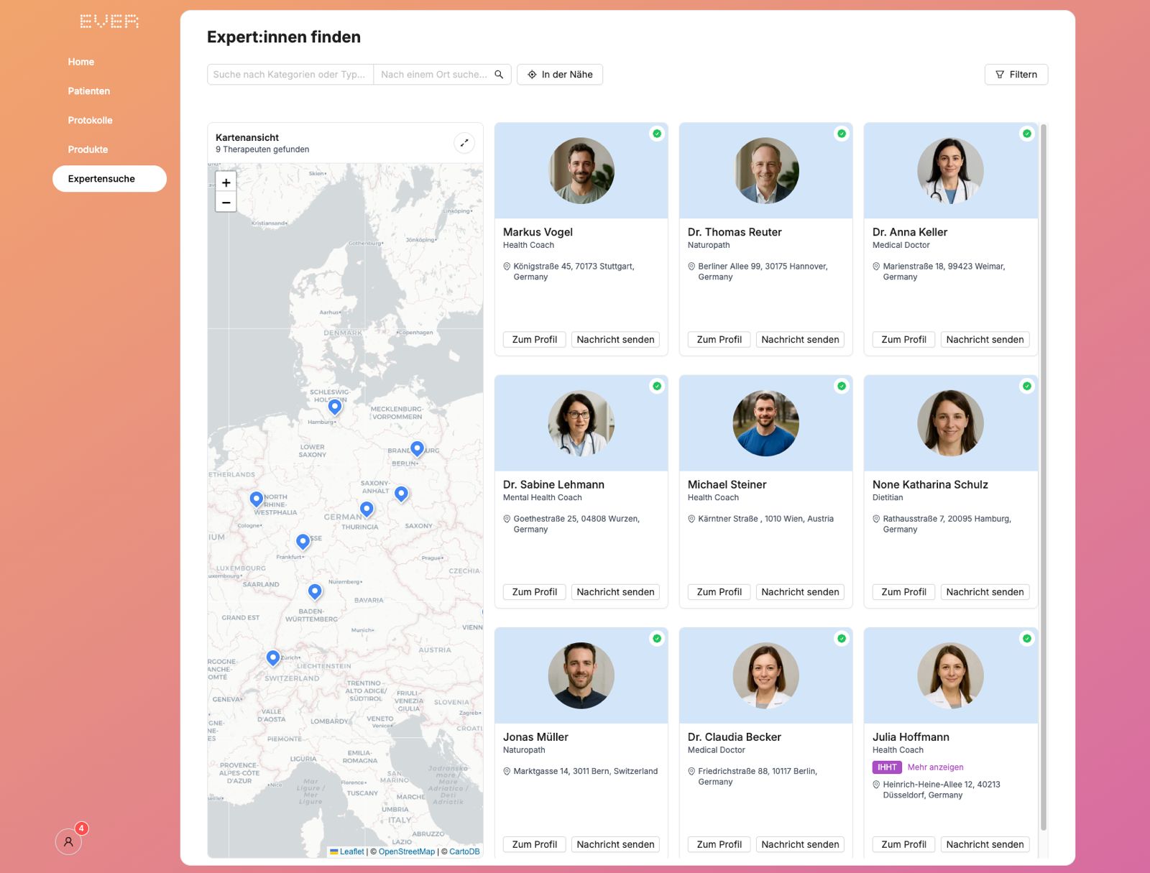Open the OpenStreetMap attribution link

pos(407,851)
